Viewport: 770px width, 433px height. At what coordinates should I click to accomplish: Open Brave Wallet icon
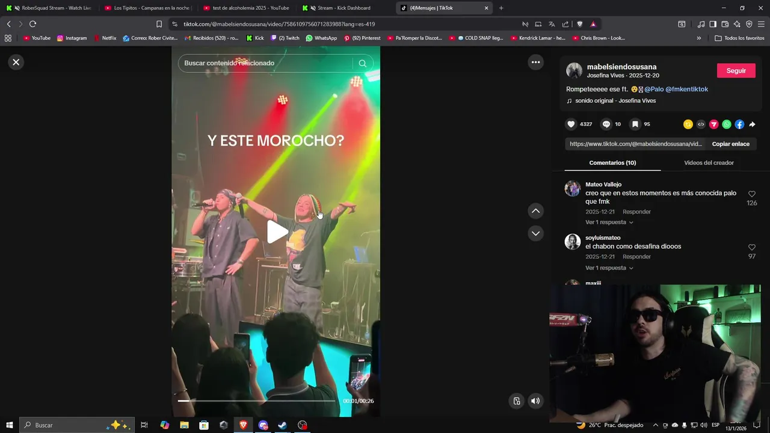[x=725, y=24]
